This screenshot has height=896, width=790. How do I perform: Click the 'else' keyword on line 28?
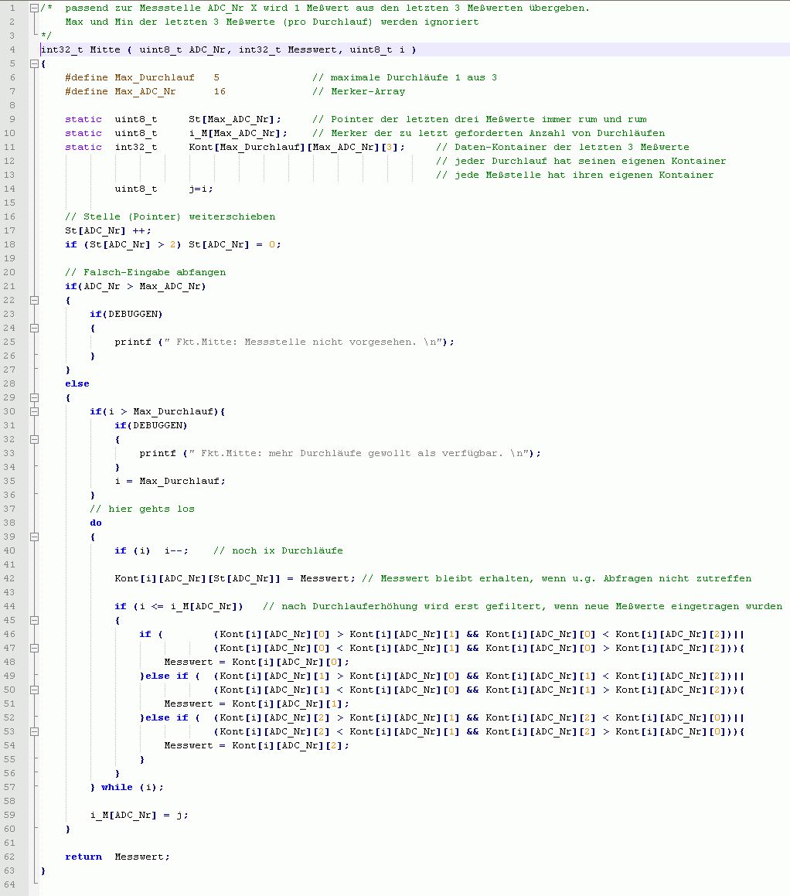(x=77, y=384)
